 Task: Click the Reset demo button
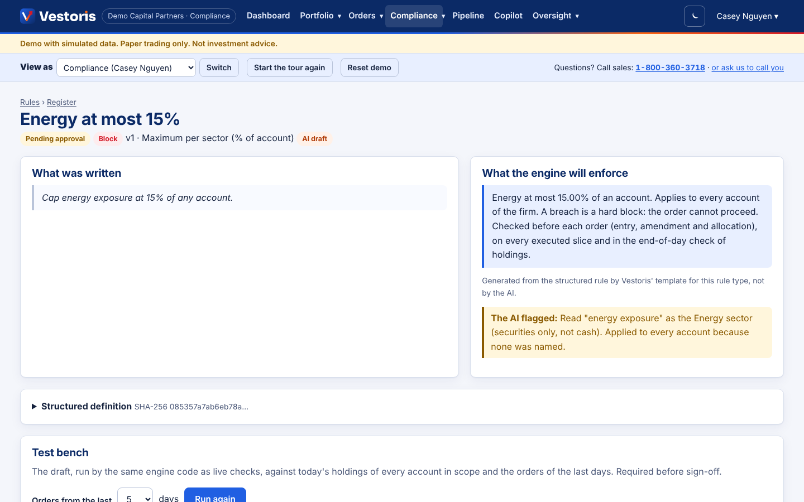pyautogui.click(x=369, y=67)
